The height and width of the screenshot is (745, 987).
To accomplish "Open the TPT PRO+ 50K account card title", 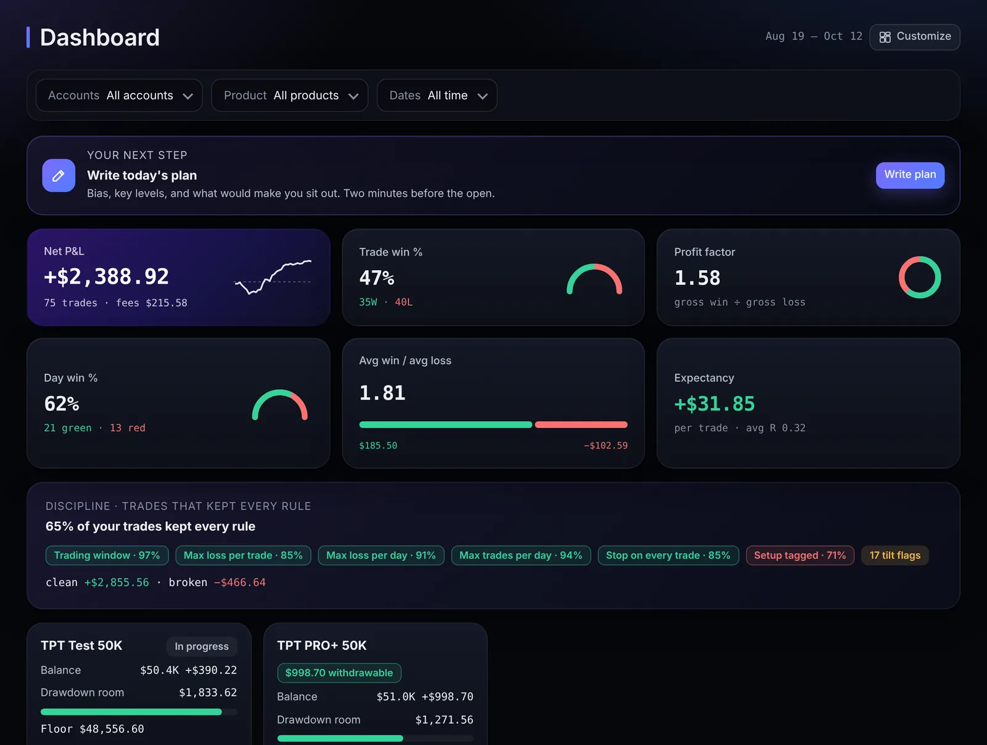I will pyautogui.click(x=322, y=646).
